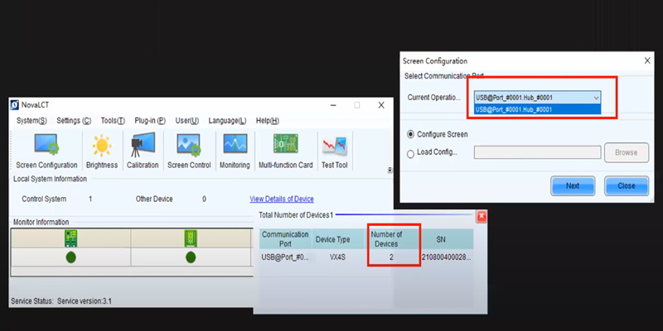Open the Screen Configuration tool
This screenshot has width=663, height=331.
click(46, 149)
